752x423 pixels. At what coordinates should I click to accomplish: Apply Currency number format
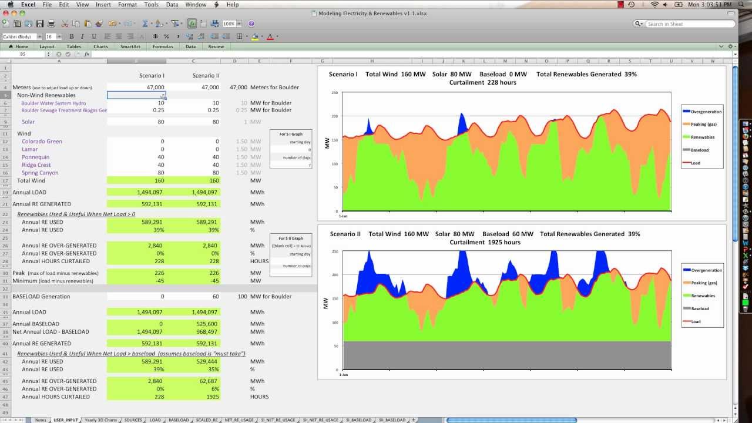155,36
